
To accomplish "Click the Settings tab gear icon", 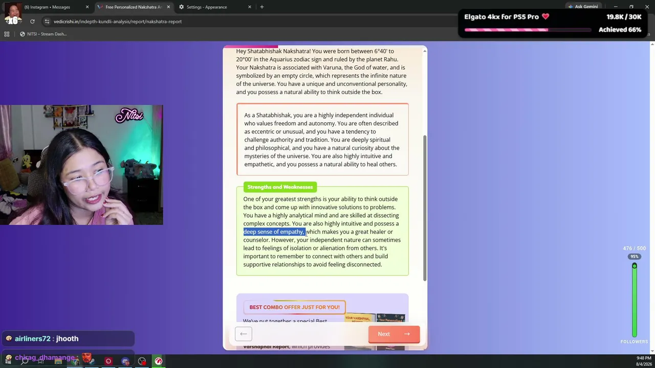I will pyautogui.click(x=181, y=7).
